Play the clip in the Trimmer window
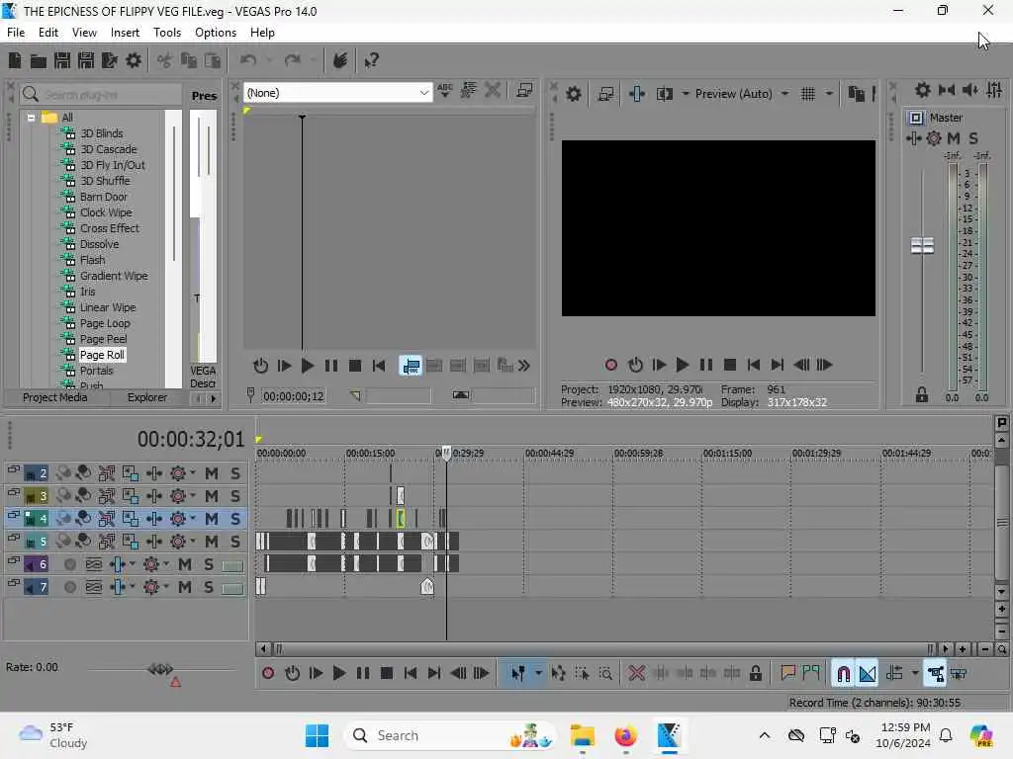The image size is (1013, 759). (308, 366)
